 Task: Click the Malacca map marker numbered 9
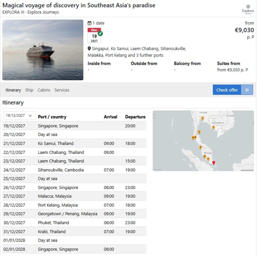click(x=208, y=159)
